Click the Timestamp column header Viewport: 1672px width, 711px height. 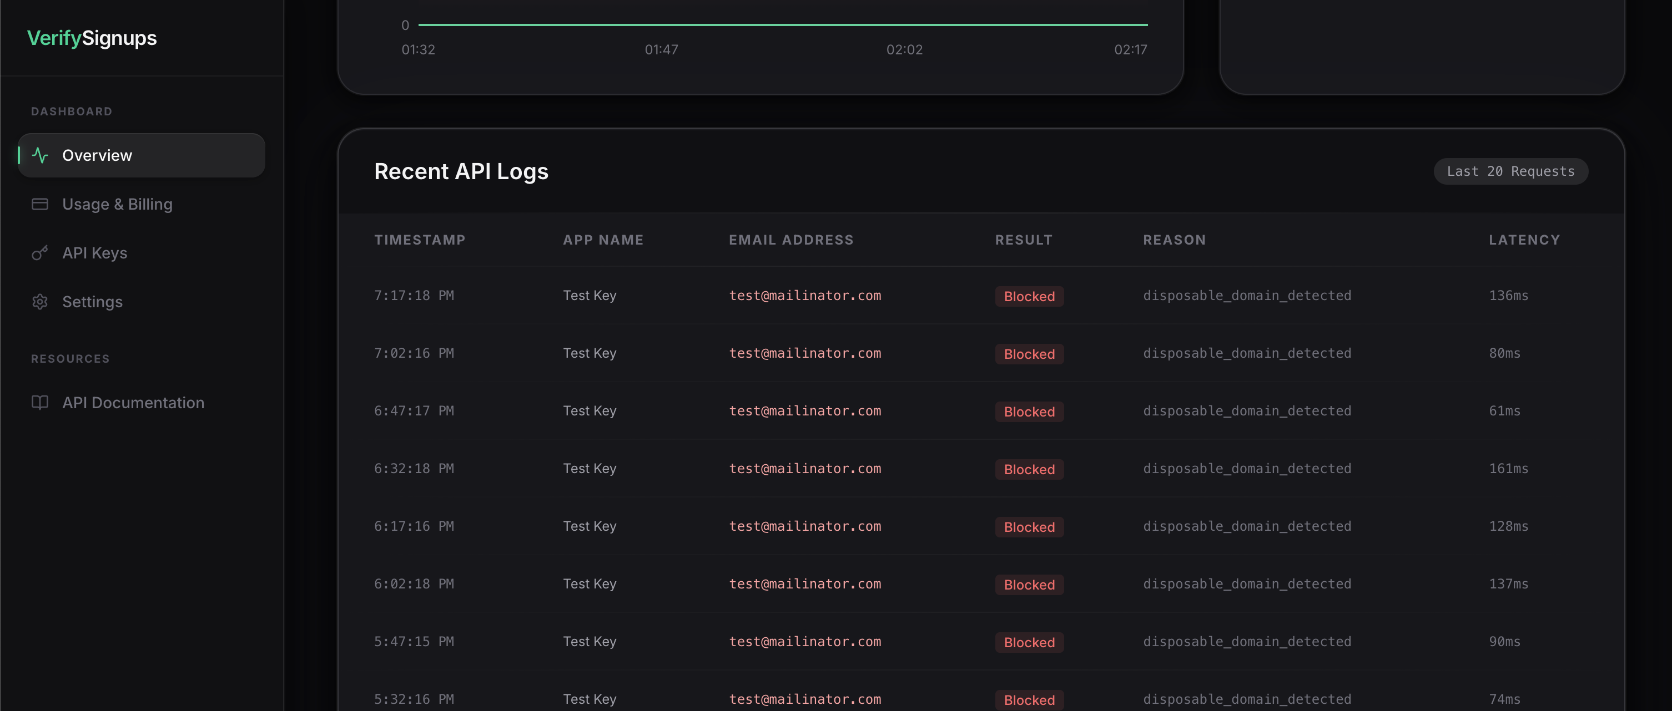pyautogui.click(x=419, y=240)
